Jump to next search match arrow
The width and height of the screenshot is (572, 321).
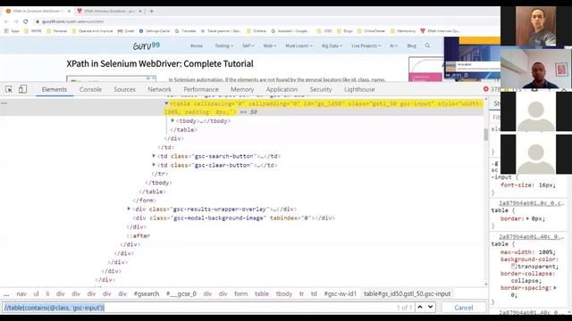point(431,307)
